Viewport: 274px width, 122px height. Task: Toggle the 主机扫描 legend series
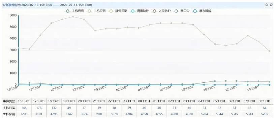(74, 11)
